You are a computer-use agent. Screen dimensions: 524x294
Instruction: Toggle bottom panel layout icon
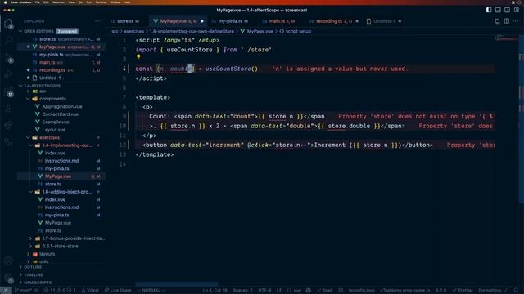pyautogui.click(x=498, y=10)
